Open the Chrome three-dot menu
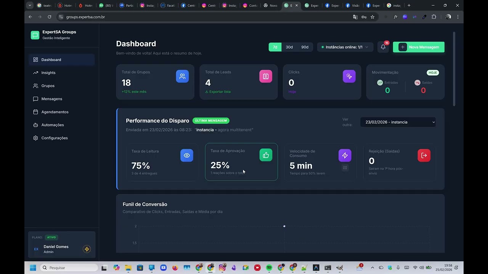 tap(458, 17)
